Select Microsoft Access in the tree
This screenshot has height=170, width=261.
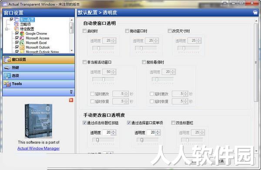click(37, 38)
